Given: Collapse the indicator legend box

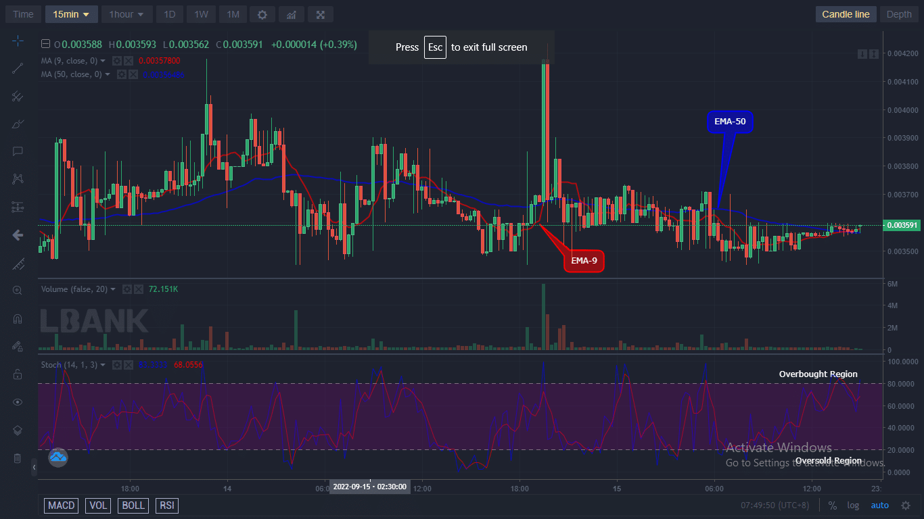Looking at the screenshot, I should pos(45,45).
